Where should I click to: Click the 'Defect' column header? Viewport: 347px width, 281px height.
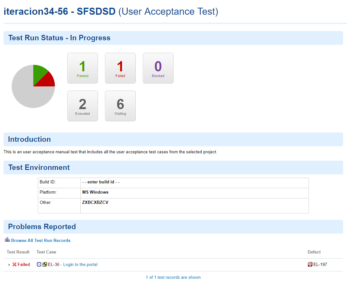pyautogui.click(x=314, y=252)
